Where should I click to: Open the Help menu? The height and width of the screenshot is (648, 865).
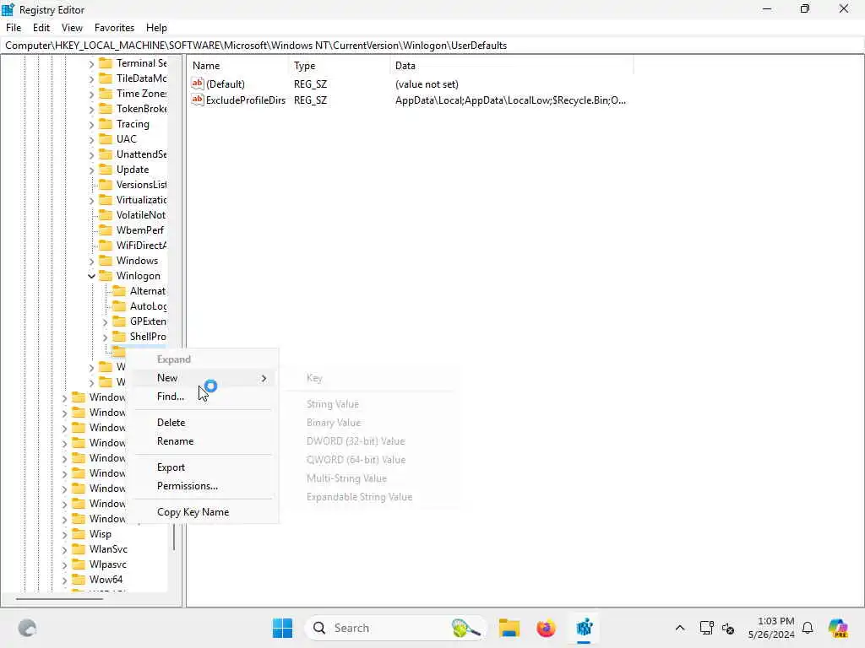tap(156, 28)
